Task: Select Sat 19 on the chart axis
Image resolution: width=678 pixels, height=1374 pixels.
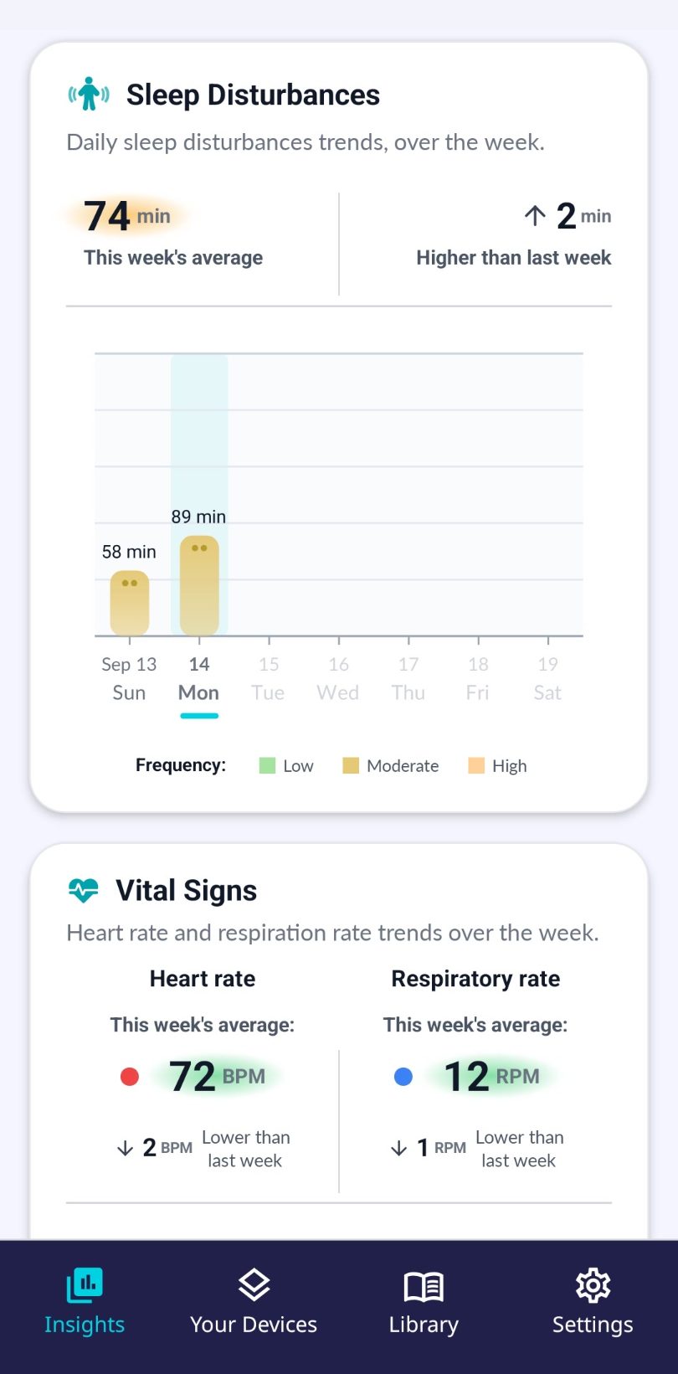Action: tap(547, 678)
